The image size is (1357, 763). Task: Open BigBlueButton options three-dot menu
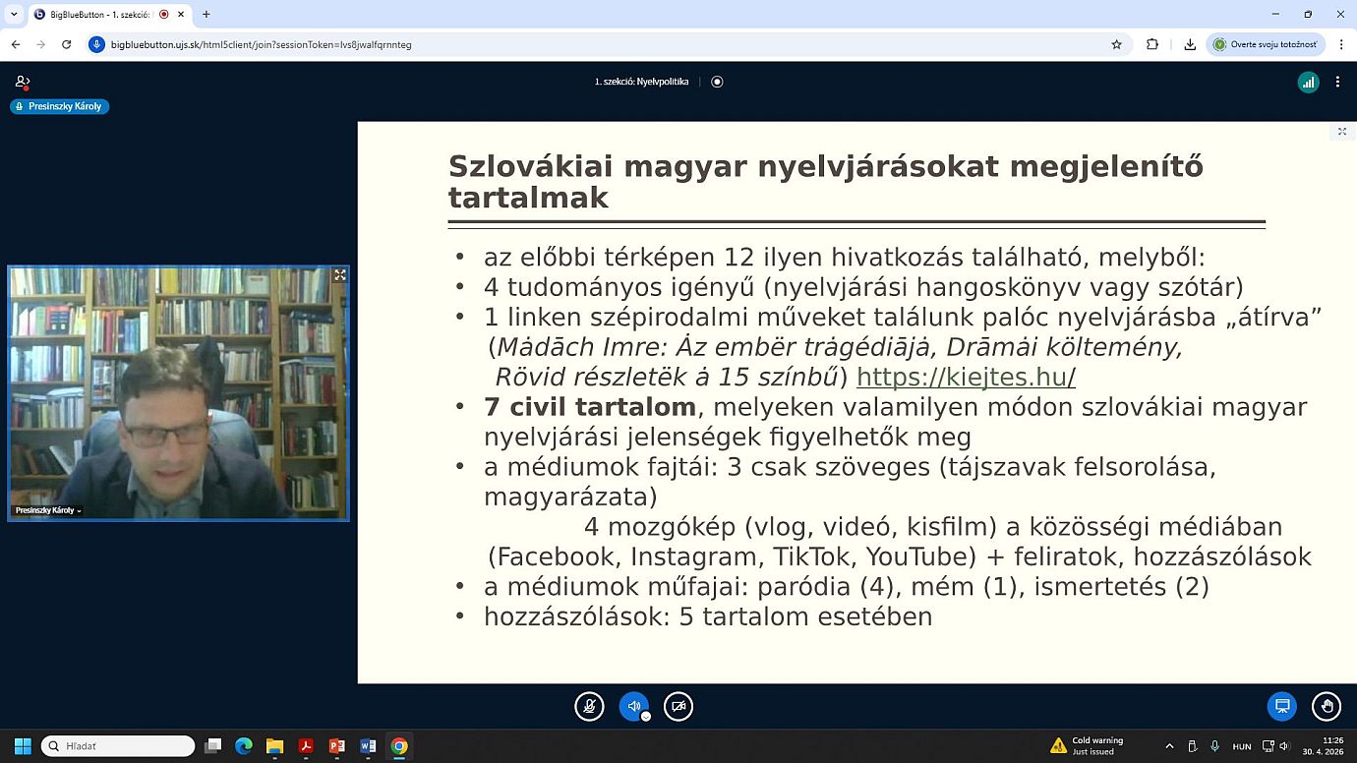click(1337, 83)
